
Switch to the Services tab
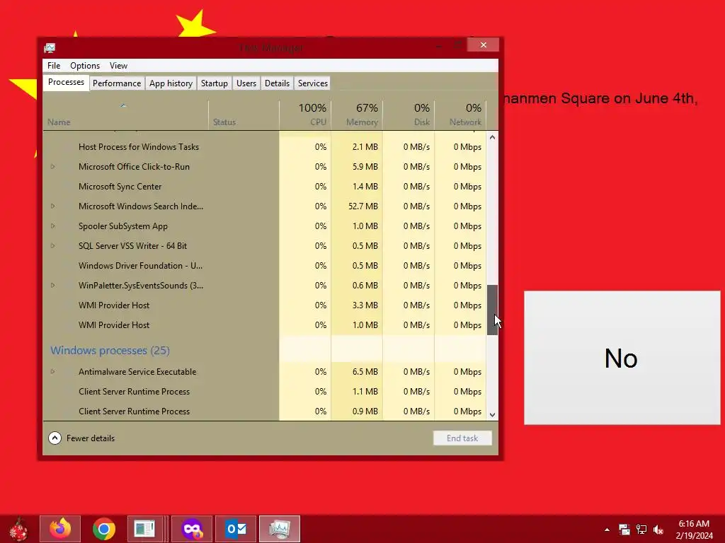(x=312, y=83)
